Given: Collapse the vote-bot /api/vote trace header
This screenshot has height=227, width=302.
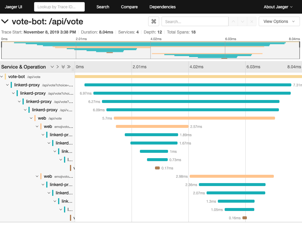Looking at the screenshot, I should click(5, 21).
